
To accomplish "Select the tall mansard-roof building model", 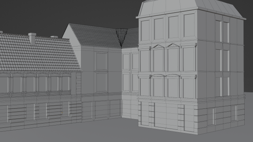I will (x=191, y=67).
